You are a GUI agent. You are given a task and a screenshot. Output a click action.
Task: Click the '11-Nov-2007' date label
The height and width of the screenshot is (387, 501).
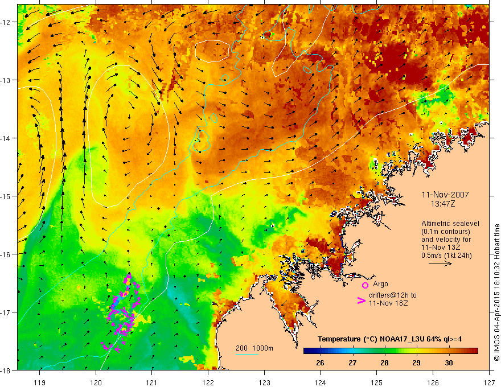click(x=445, y=195)
